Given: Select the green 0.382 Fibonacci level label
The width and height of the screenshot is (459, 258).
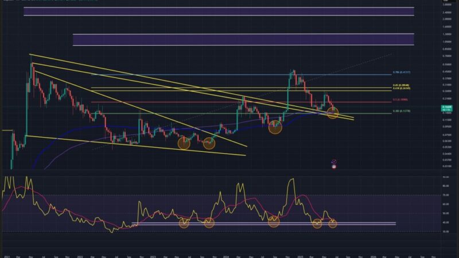Looking at the screenshot, I should pyautogui.click(x=402, y=111).
